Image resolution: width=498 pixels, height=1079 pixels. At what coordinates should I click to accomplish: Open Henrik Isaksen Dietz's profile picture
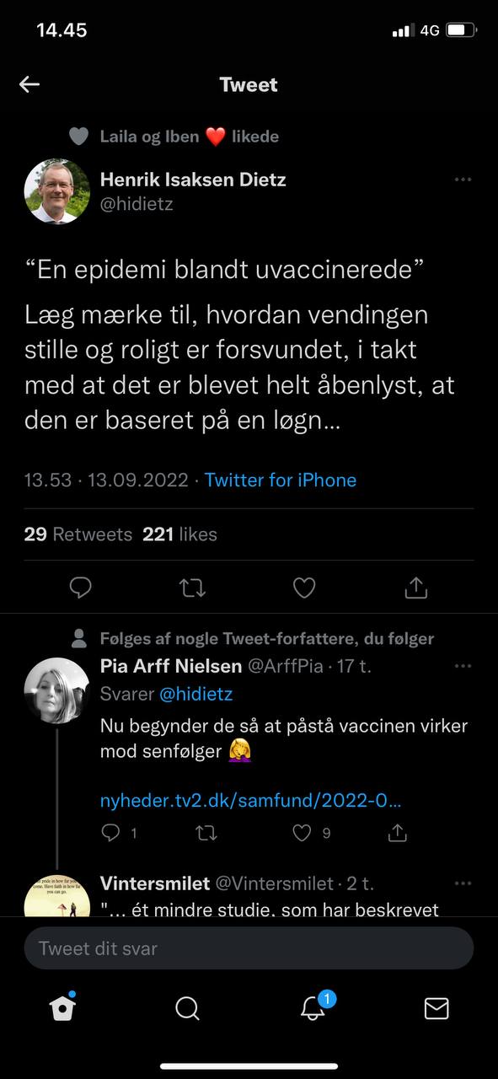(56, 191)
